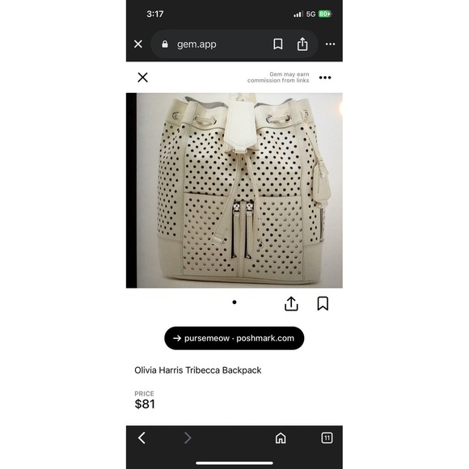
Task: Tap the home icon in bottom bar
Action: [x=281, y=438]
